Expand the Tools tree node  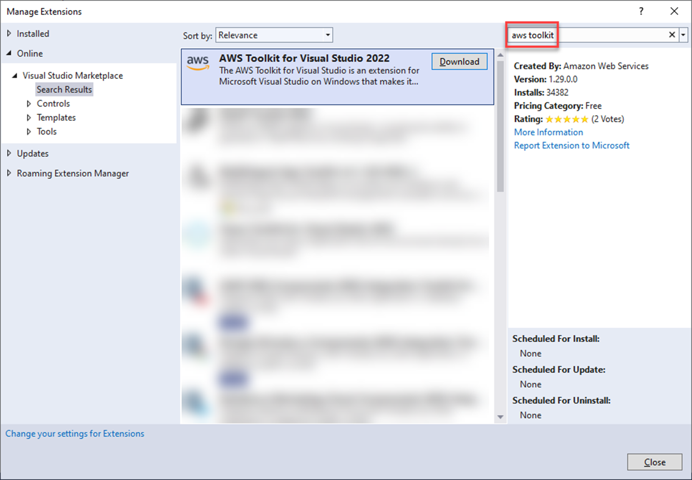pos(29,131)
